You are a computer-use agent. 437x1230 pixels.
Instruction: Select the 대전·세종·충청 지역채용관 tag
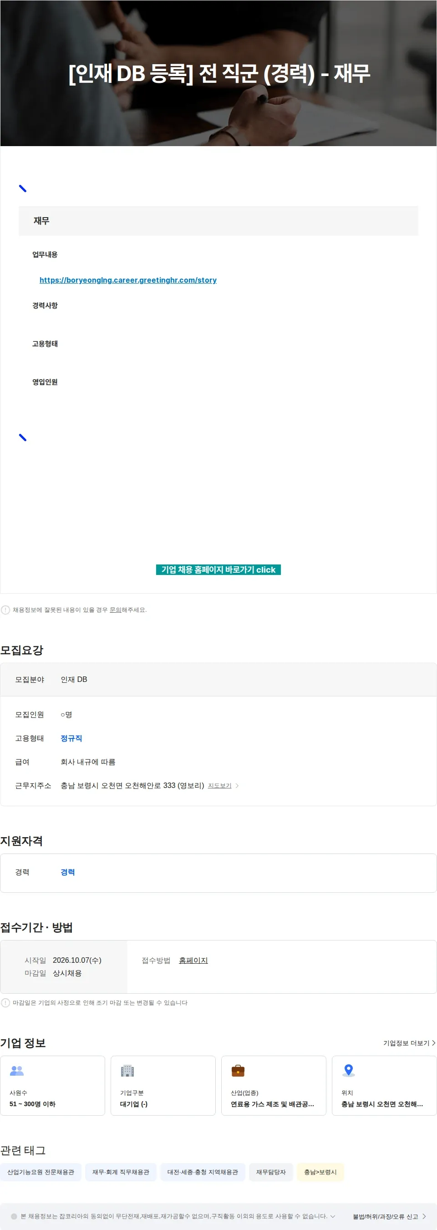click(203, 1172)
